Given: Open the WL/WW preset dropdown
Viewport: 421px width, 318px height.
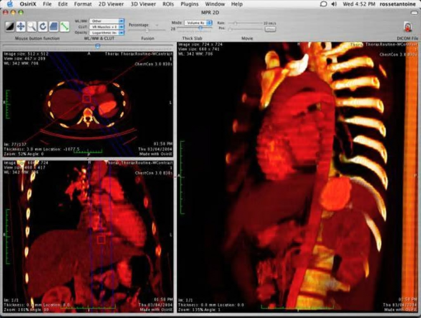Looking at the screenshot, I should click(x=106, y=21).
